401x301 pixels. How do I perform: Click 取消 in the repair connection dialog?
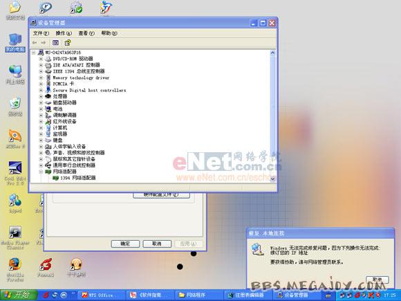click(x=377, y=280)
